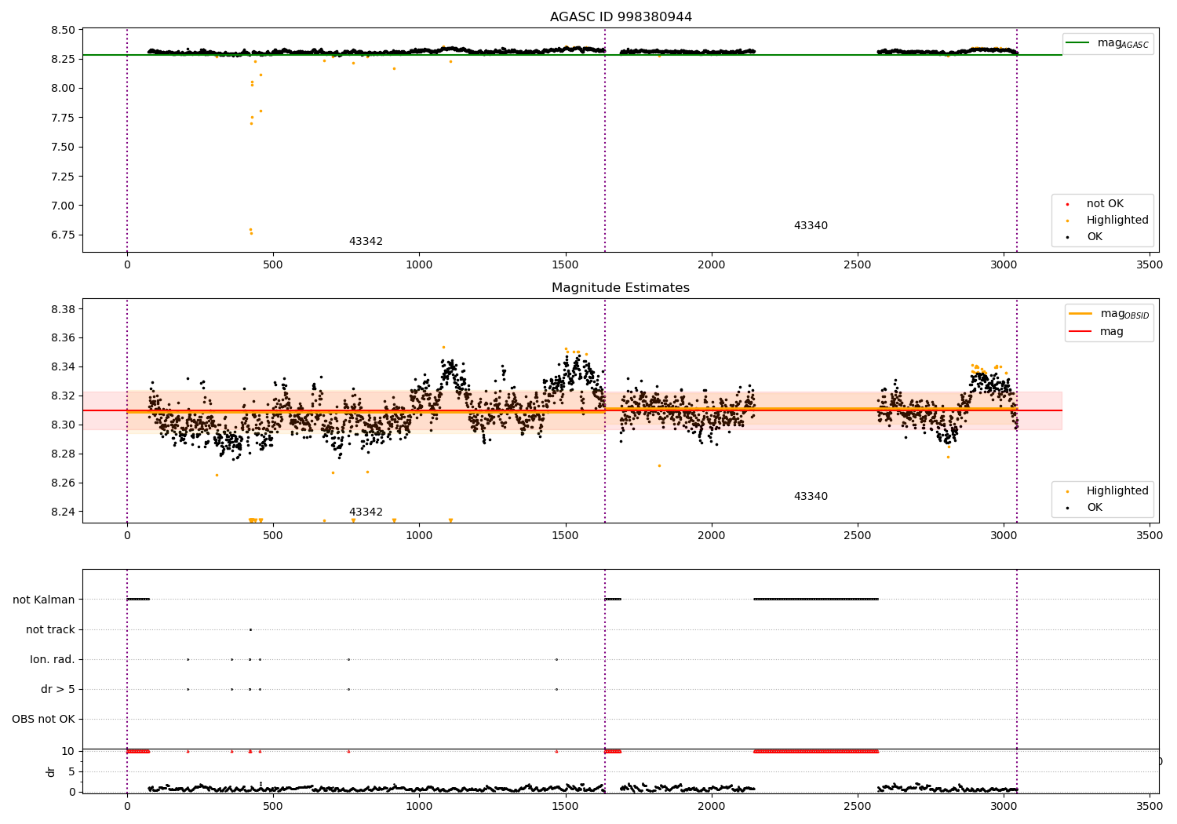This screenshot has width=1177, height=824.
Task: Click the plot title AGASC ID 998380944
Action: coord(621,17)
